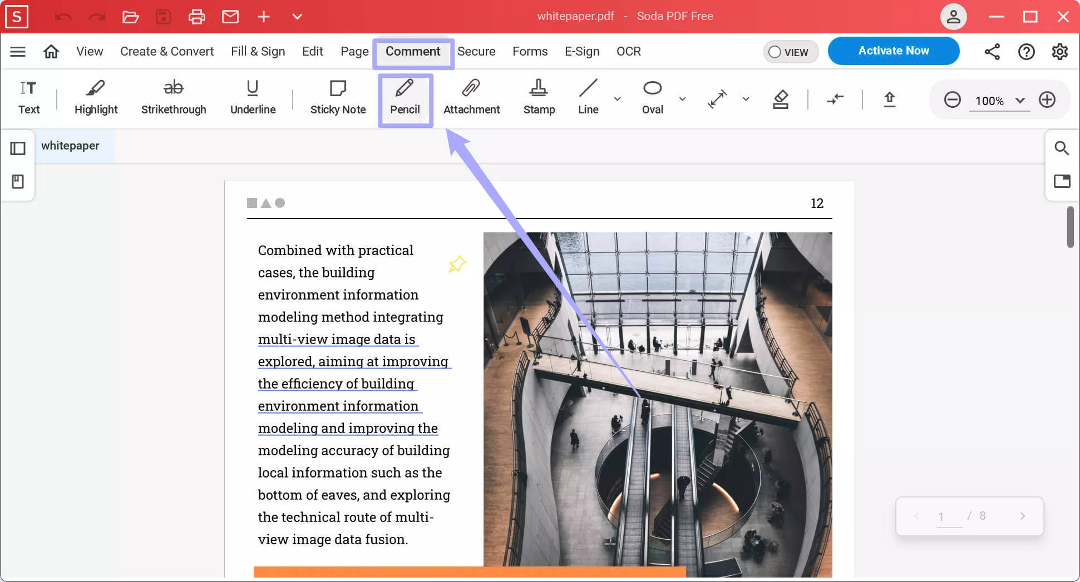Click the zoom in plus button
Image resolution: width=1080 pixels, height=582 pixels.
click(1047, 100)
